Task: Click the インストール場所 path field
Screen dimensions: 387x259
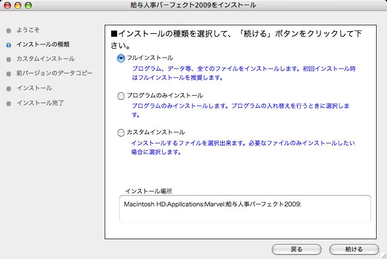Action: pyautogui.click(x=245, y=209)
